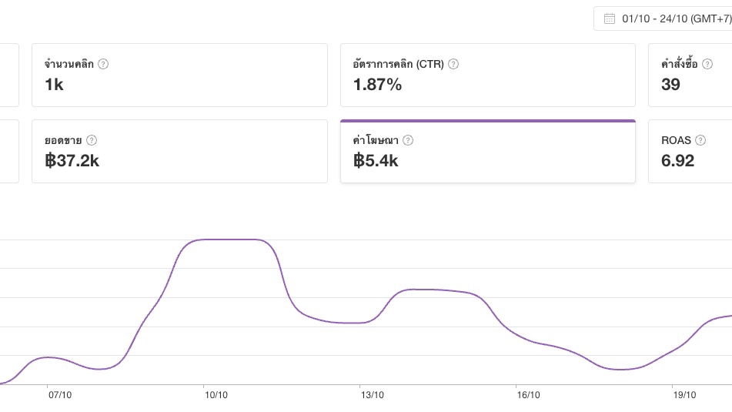732x412 pixels.
Task: Click the 07/10 date on chart axis
Action: [60, 395]
